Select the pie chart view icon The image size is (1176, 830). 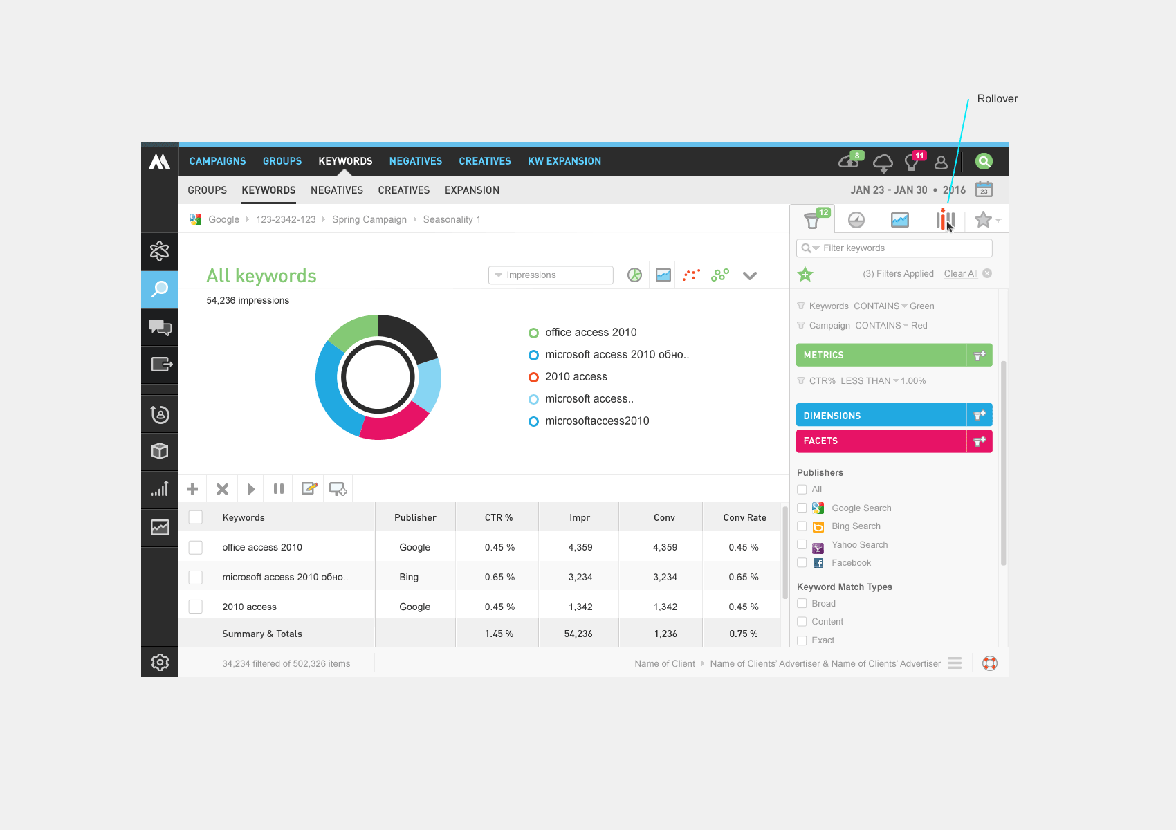634,275
